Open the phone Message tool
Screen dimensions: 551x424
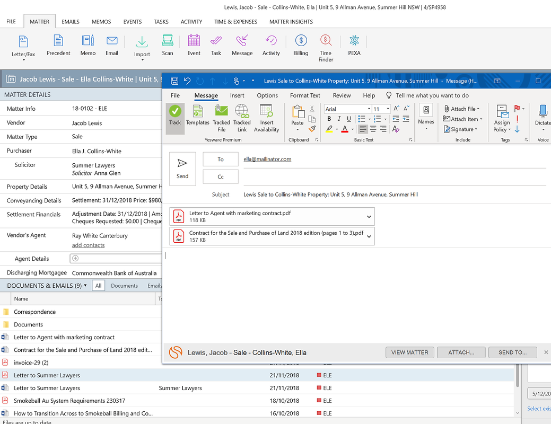[x=242, y=46]
